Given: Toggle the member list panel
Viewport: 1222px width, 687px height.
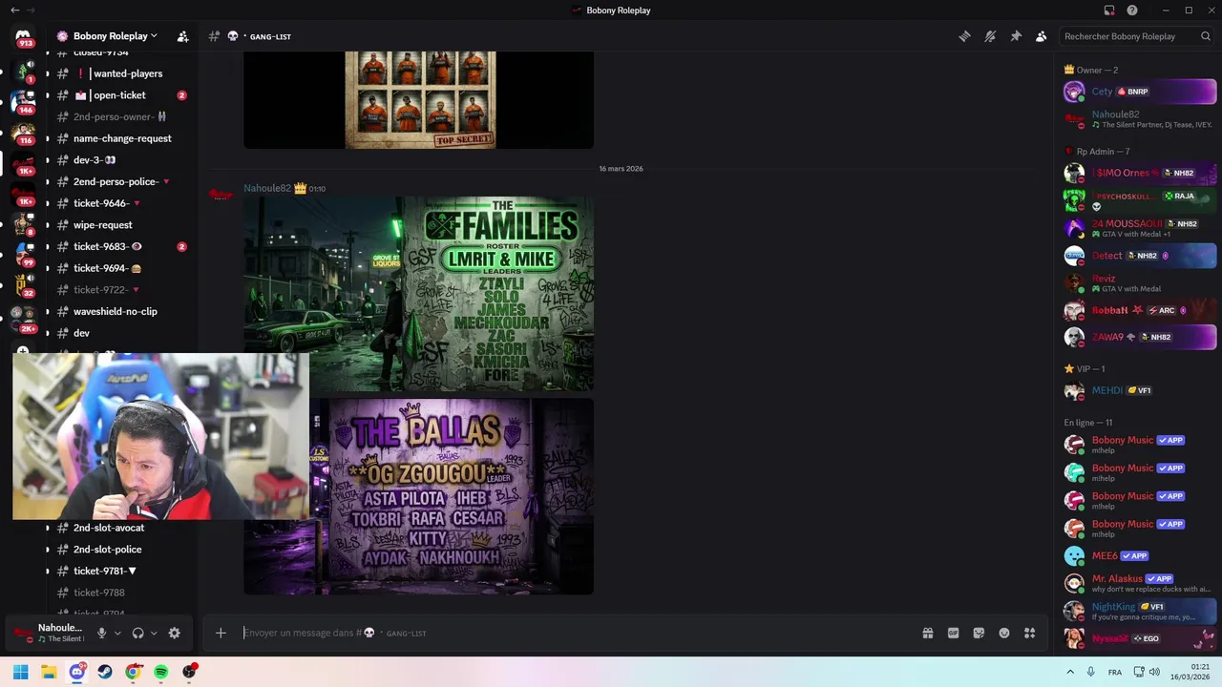Looking at the screenshot, I should point(1041,36).
